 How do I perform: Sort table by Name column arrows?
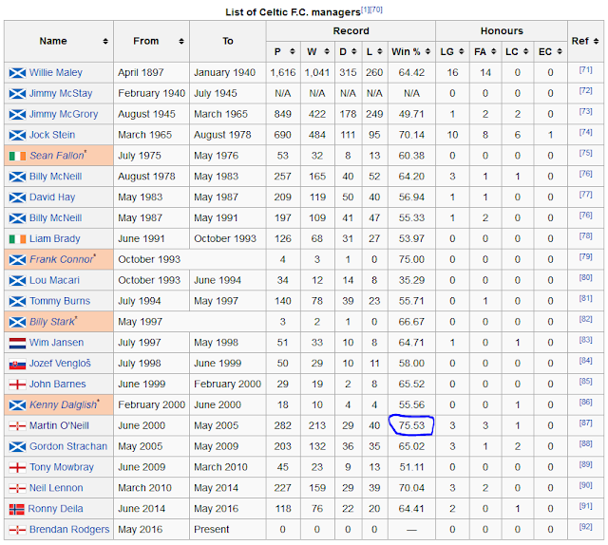point(105,41)
